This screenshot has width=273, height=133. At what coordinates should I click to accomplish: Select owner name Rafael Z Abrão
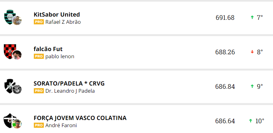[63, 22]
